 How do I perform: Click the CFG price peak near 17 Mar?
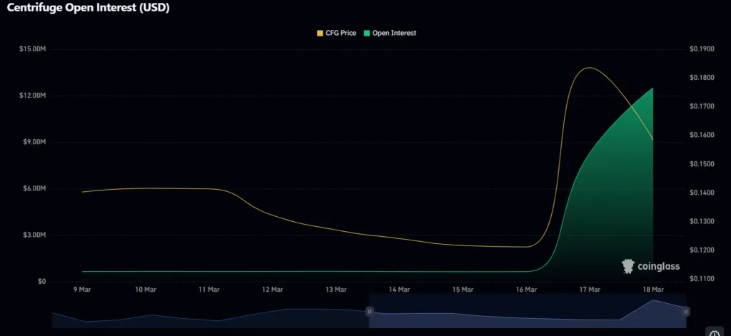(x=590, y=68)
